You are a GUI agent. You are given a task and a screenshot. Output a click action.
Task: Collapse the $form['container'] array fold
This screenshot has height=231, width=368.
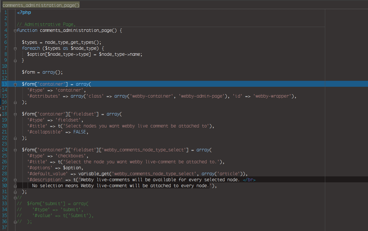tap(15, 84)
